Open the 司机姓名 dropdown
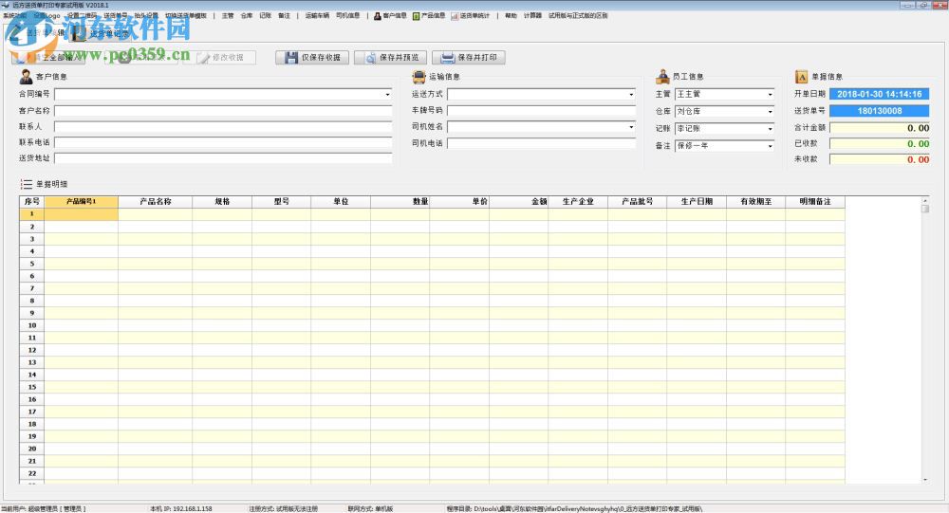This screenshot has width=949, height=513. point(631,127)
